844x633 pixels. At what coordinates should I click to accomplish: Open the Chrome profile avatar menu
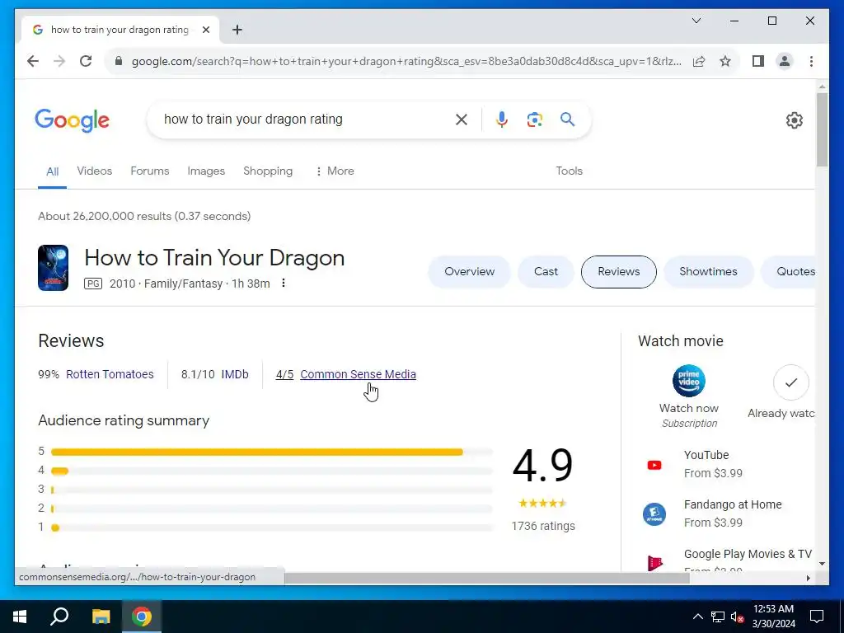[785, 61]
